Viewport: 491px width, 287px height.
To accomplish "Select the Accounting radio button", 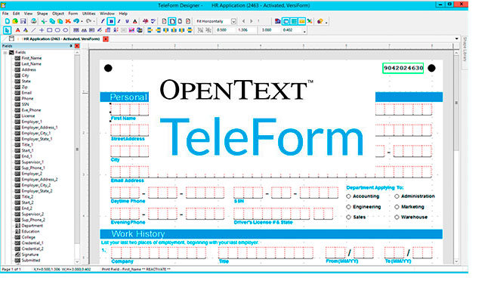I will tap(348, 196).
